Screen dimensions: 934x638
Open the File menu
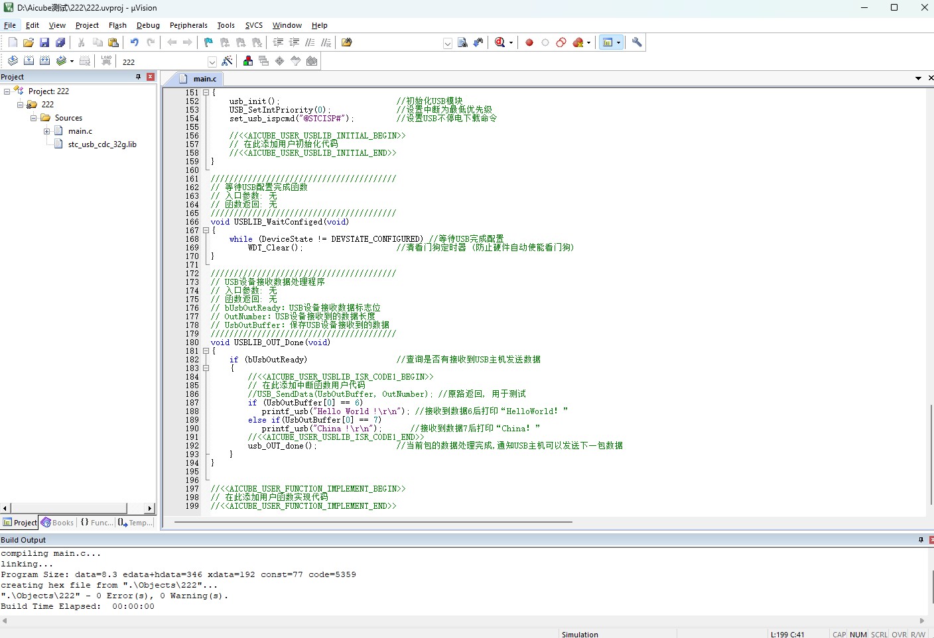click(10, 25)
